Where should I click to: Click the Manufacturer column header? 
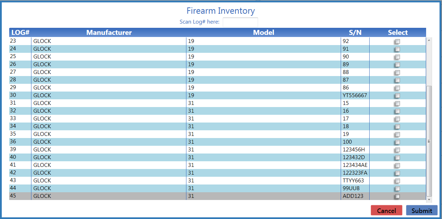click(x=109, y=32)
